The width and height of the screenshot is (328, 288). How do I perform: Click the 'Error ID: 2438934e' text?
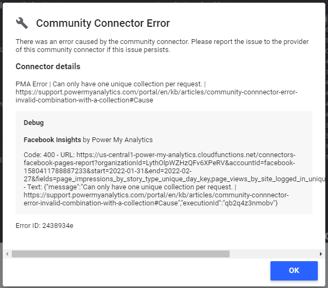click(45, 226)
